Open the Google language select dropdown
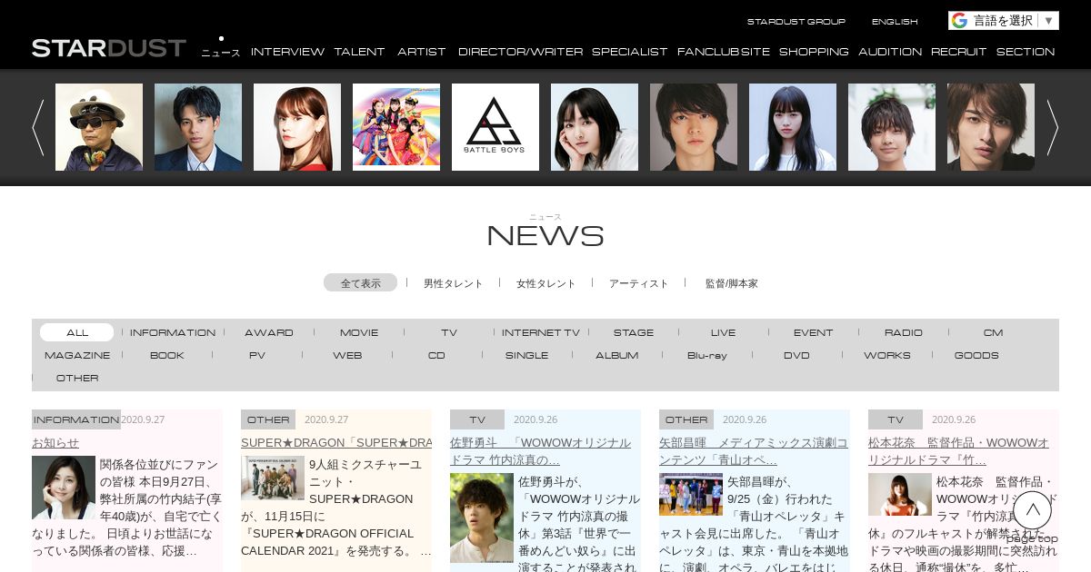 point(1004,21)
